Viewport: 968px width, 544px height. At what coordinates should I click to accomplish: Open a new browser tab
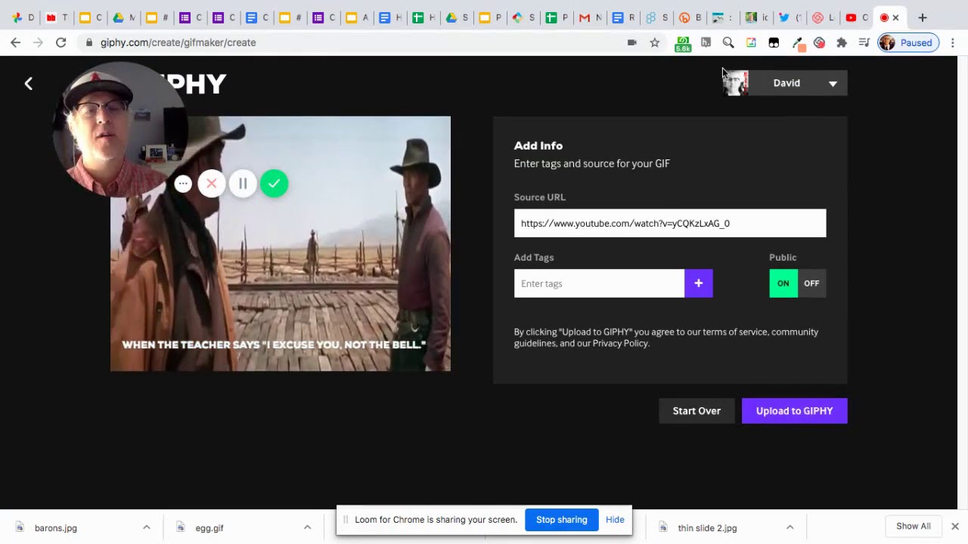click(x=923, y=17)
